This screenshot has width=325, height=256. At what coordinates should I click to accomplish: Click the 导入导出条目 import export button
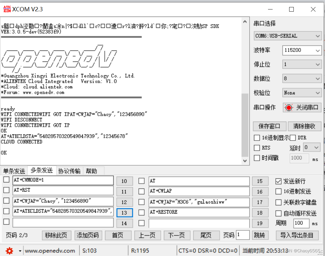(x=297, y=235)
